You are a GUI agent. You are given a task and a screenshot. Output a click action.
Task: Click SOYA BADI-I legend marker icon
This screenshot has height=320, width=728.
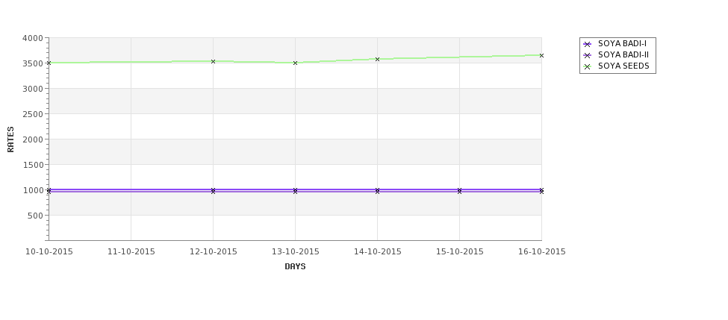pyautogui.click(x=587, y=44)
